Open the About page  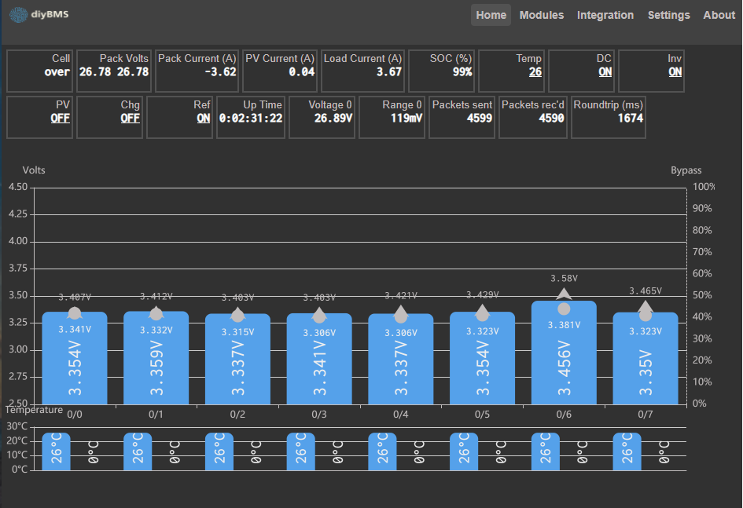(x=719, y=15)
